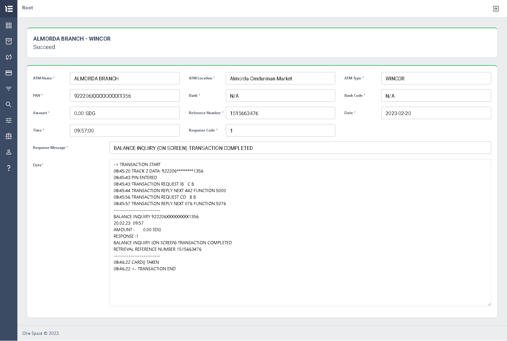This screenshot has width=507, height=341.
Task: Open the archive box icon in sidebar
Action: [x=9, y=41]
